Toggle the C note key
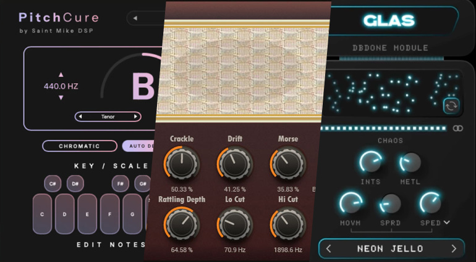The height and width of the screenshot is (262, 476). (42, 214)
